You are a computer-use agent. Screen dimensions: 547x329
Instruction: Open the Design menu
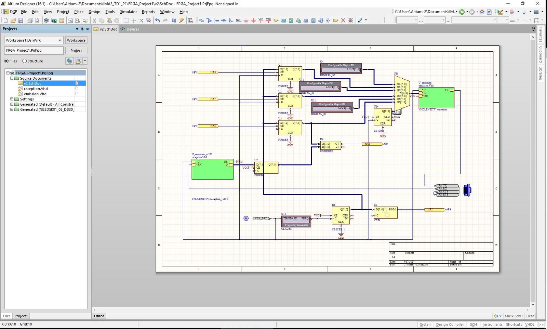[x=94, y=12]
